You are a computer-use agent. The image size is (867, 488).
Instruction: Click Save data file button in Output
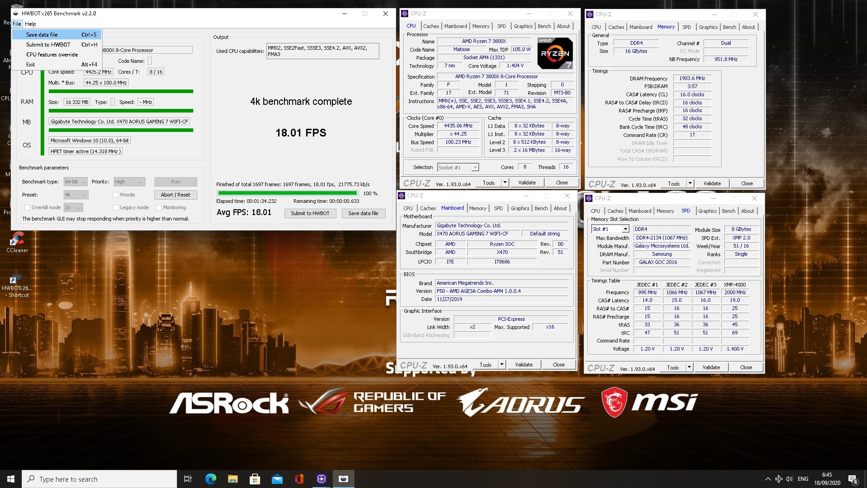(x=363, y=213)
